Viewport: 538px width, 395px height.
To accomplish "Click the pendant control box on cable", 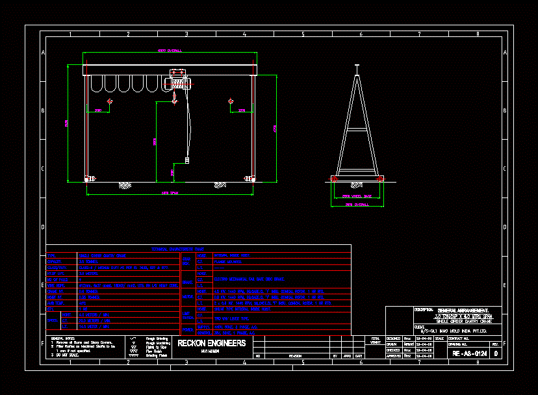I will click(186, 159).
